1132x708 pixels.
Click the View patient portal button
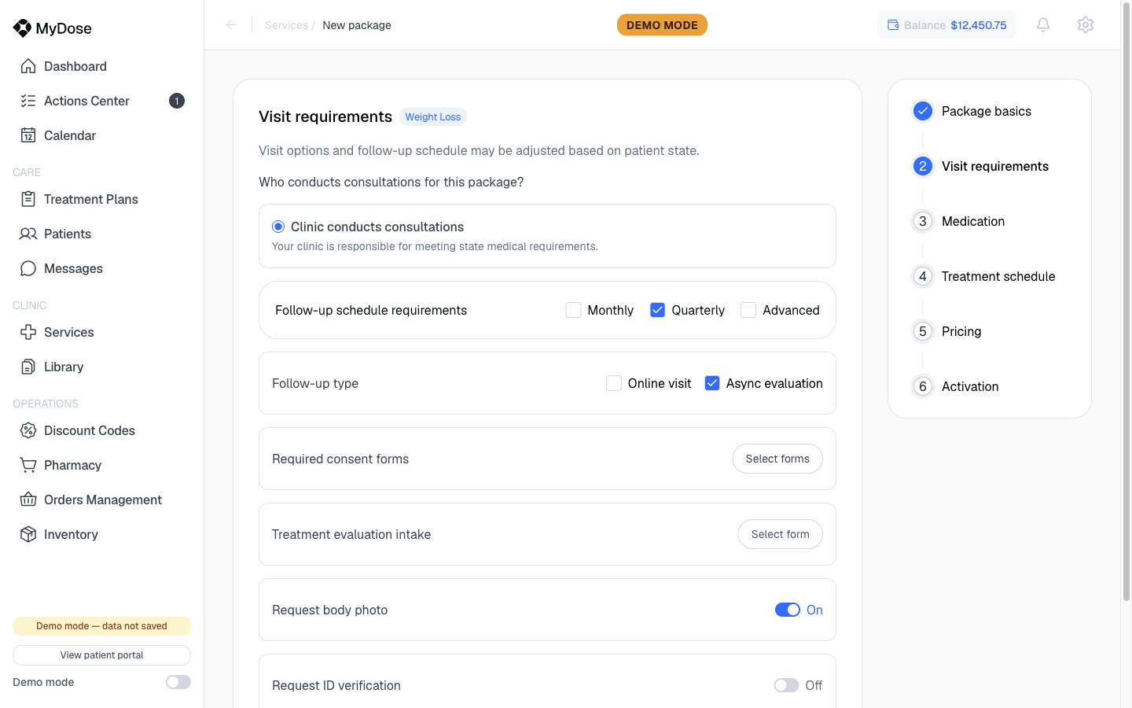pos(101,655)
